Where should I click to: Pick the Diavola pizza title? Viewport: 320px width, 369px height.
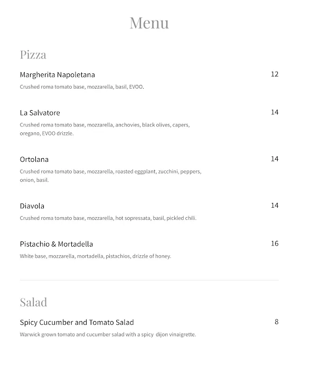coord(32,206)
